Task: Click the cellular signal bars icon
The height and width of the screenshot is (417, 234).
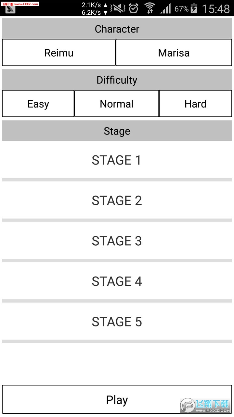Action: (x=165, y=9)
